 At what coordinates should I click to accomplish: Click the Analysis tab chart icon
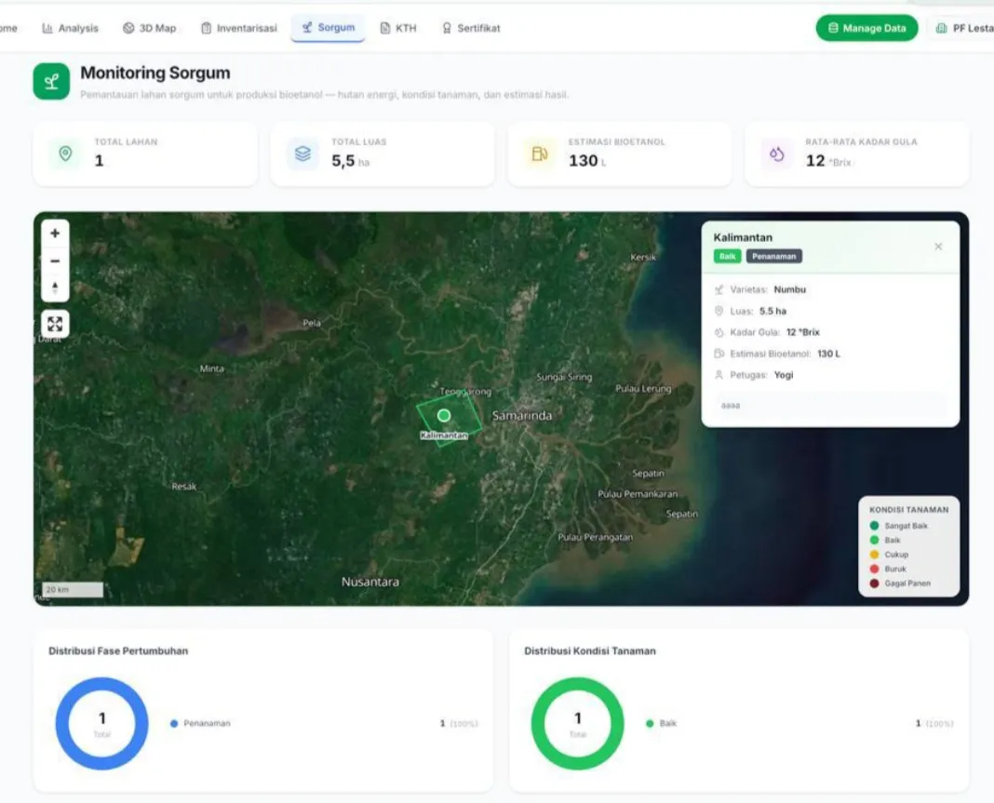[x=47, y=28]
